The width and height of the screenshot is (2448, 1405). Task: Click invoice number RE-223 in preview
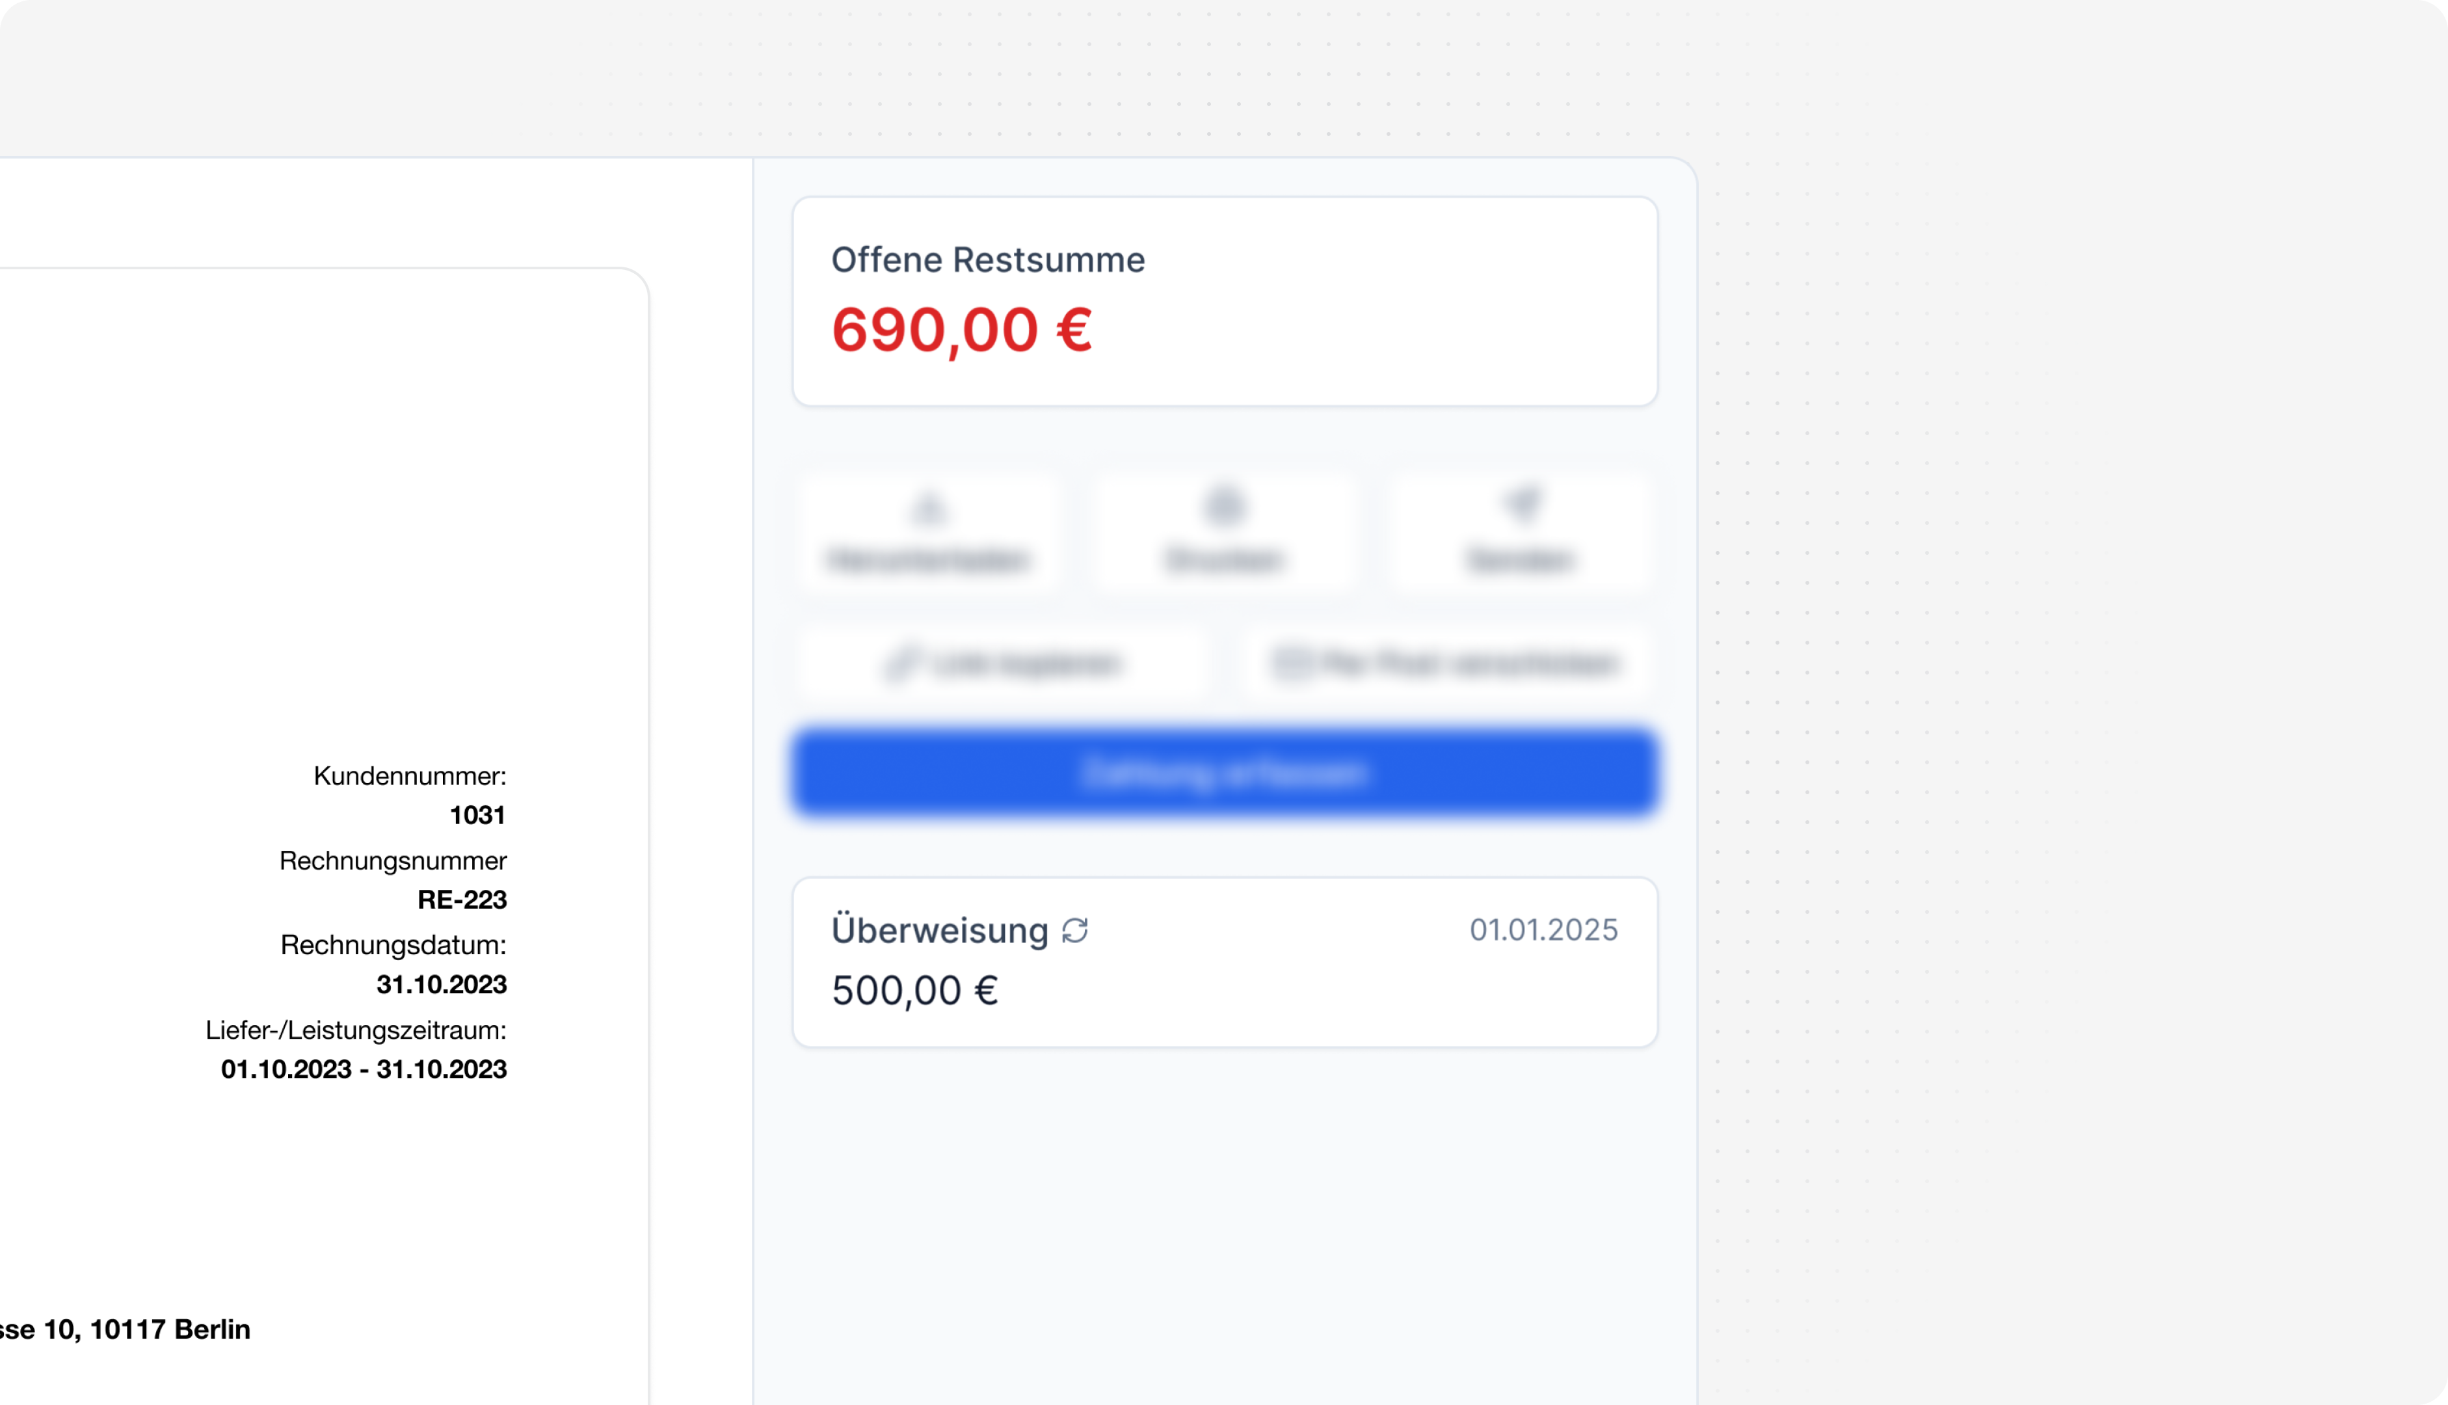click(462, 900)
